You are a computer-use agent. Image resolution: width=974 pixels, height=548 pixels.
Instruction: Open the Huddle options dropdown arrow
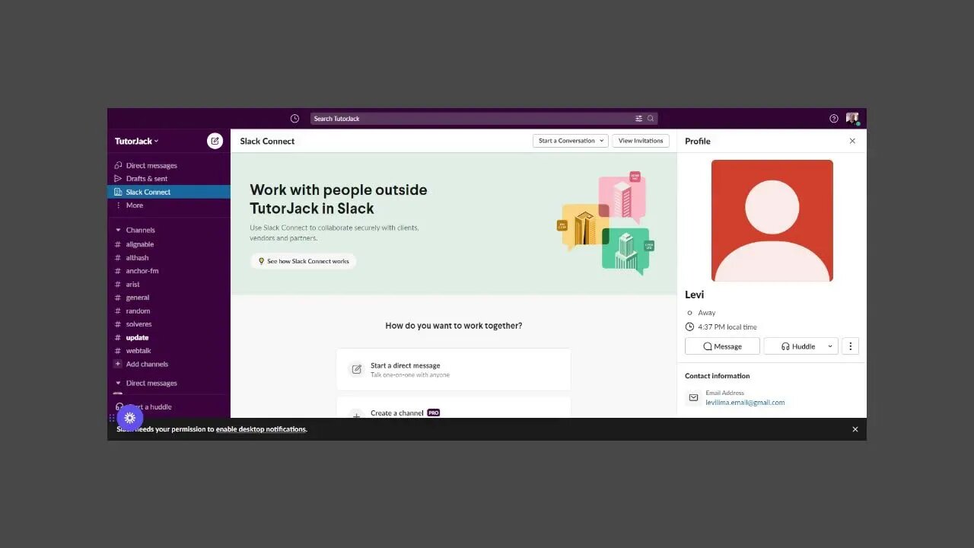coord(830,346)
